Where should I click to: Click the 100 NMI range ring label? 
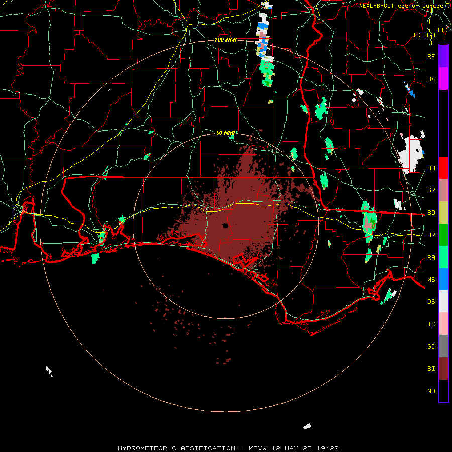click(x=225, y=40)
